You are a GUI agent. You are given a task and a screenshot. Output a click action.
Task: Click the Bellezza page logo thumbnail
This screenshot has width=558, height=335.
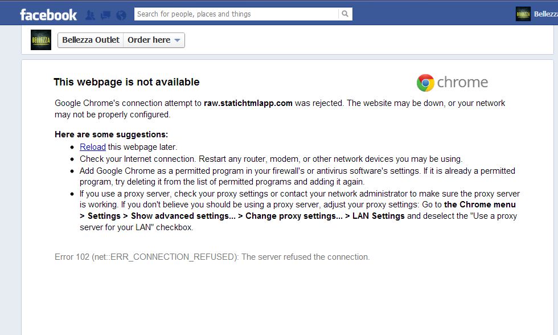41,40
